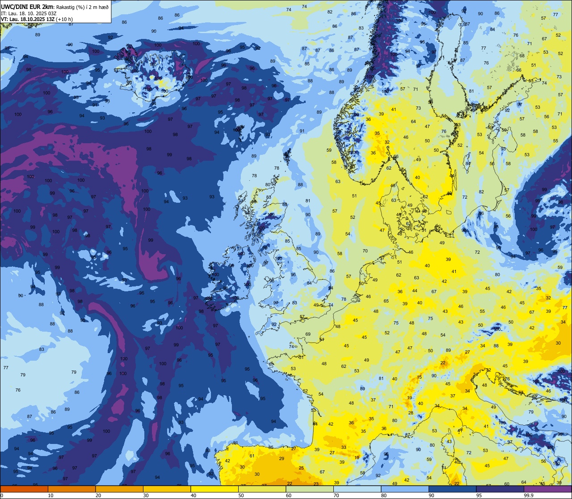572x499 pixels.
Task: Click the "VT: Lau. 18.10.2025 13Z (+10 h)" line
Action: pos(37,19)
